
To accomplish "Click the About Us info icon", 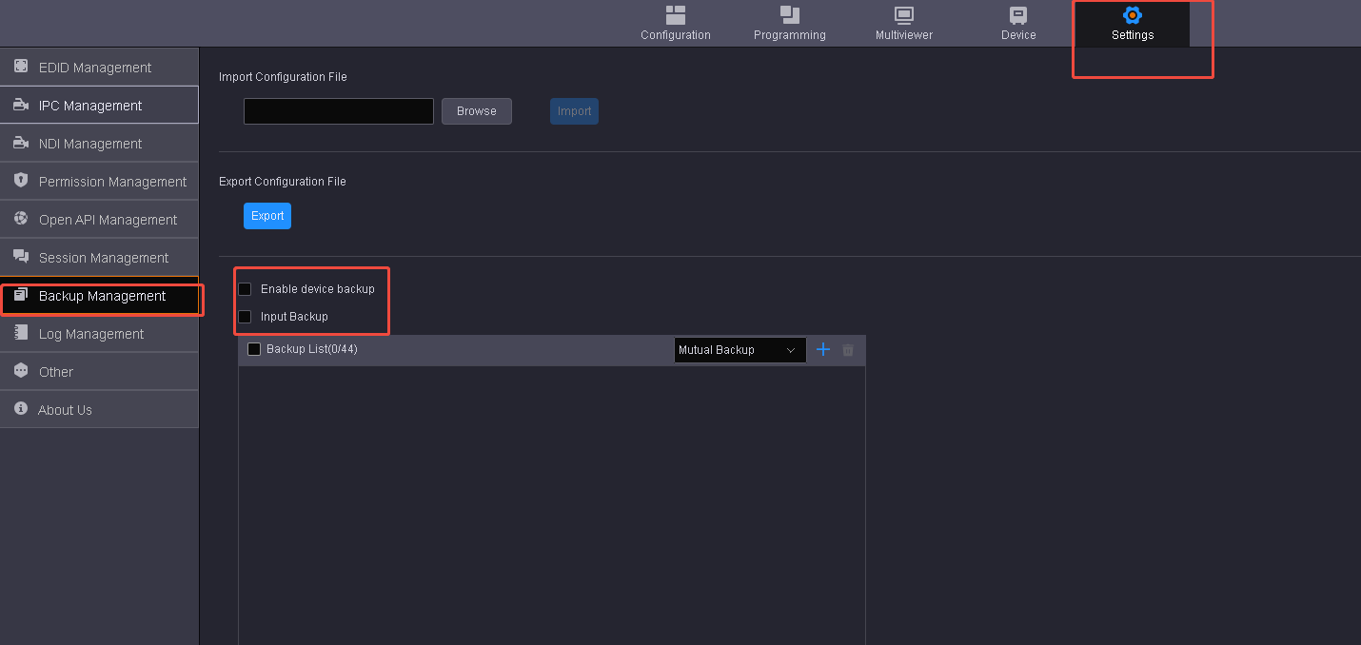I will 21,409.
